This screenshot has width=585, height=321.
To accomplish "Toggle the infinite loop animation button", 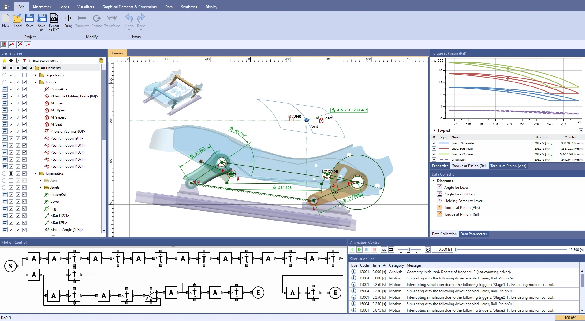I will pyautogui.click(x=384, y=250).
